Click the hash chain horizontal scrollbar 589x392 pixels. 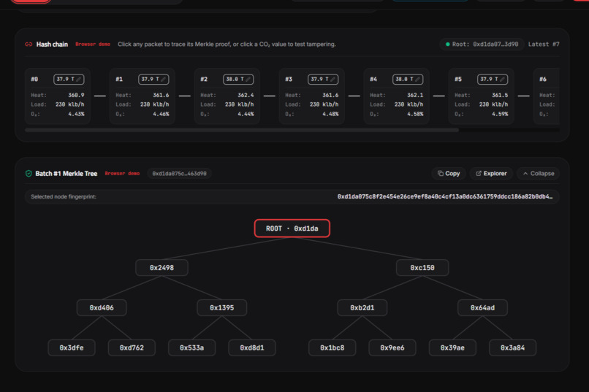242,130
